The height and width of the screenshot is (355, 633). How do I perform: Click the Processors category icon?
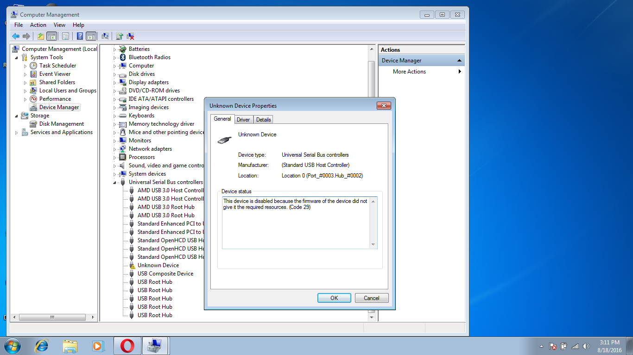123,157
